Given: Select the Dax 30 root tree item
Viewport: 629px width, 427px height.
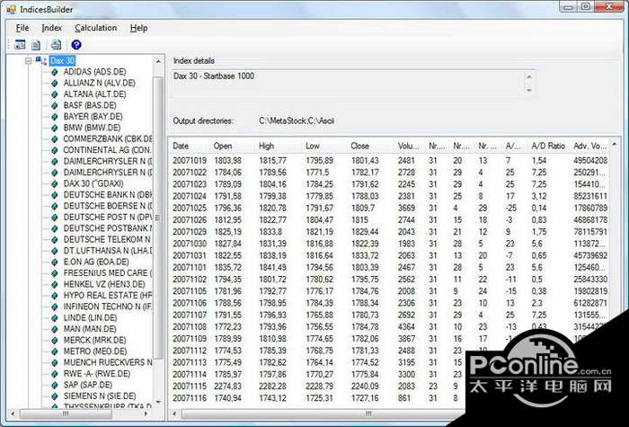Looking at the screenshot, I should tap(62, 61).
